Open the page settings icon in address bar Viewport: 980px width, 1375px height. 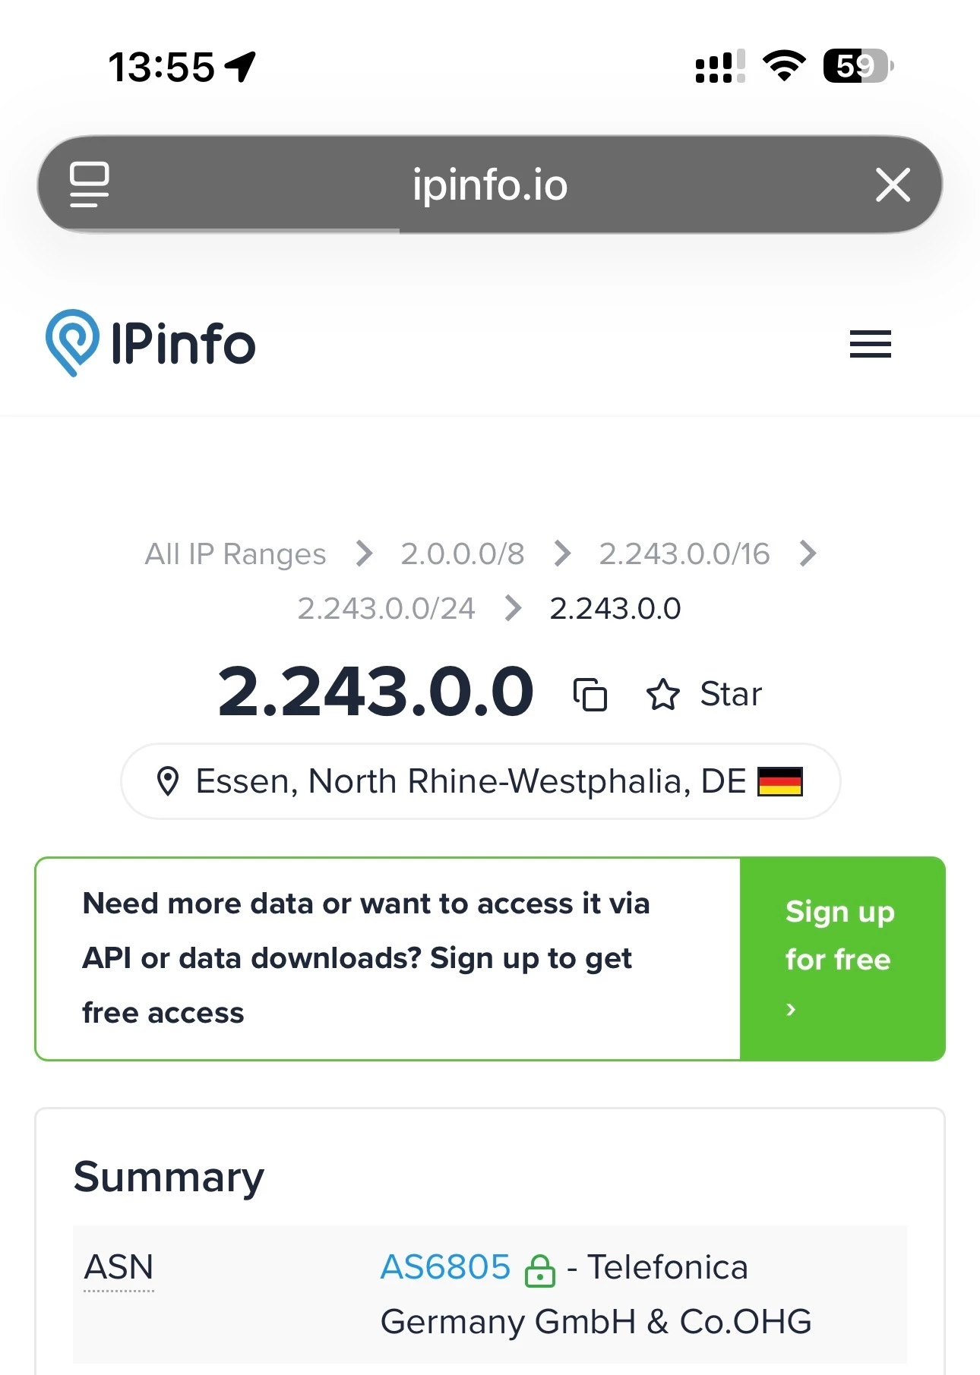90,184
